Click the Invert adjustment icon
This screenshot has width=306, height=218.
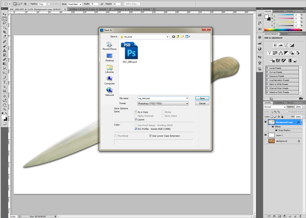(x=272, y=61)
